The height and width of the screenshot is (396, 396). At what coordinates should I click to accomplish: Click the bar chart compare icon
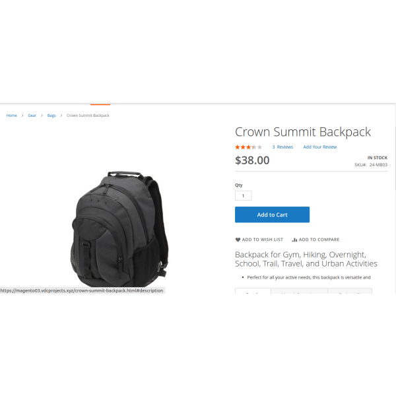click(x=294, y=240)
